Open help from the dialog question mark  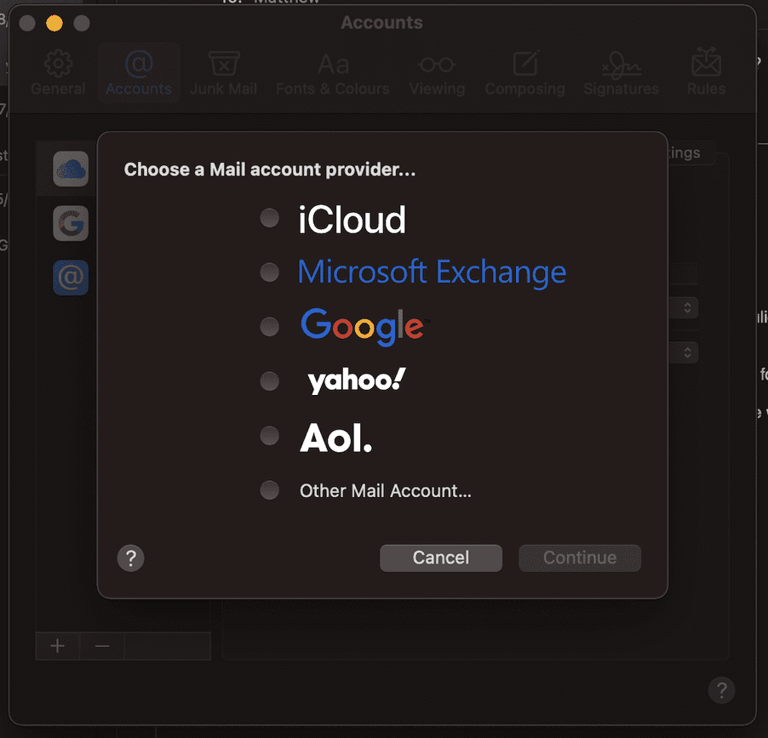[x=131, y=558]
